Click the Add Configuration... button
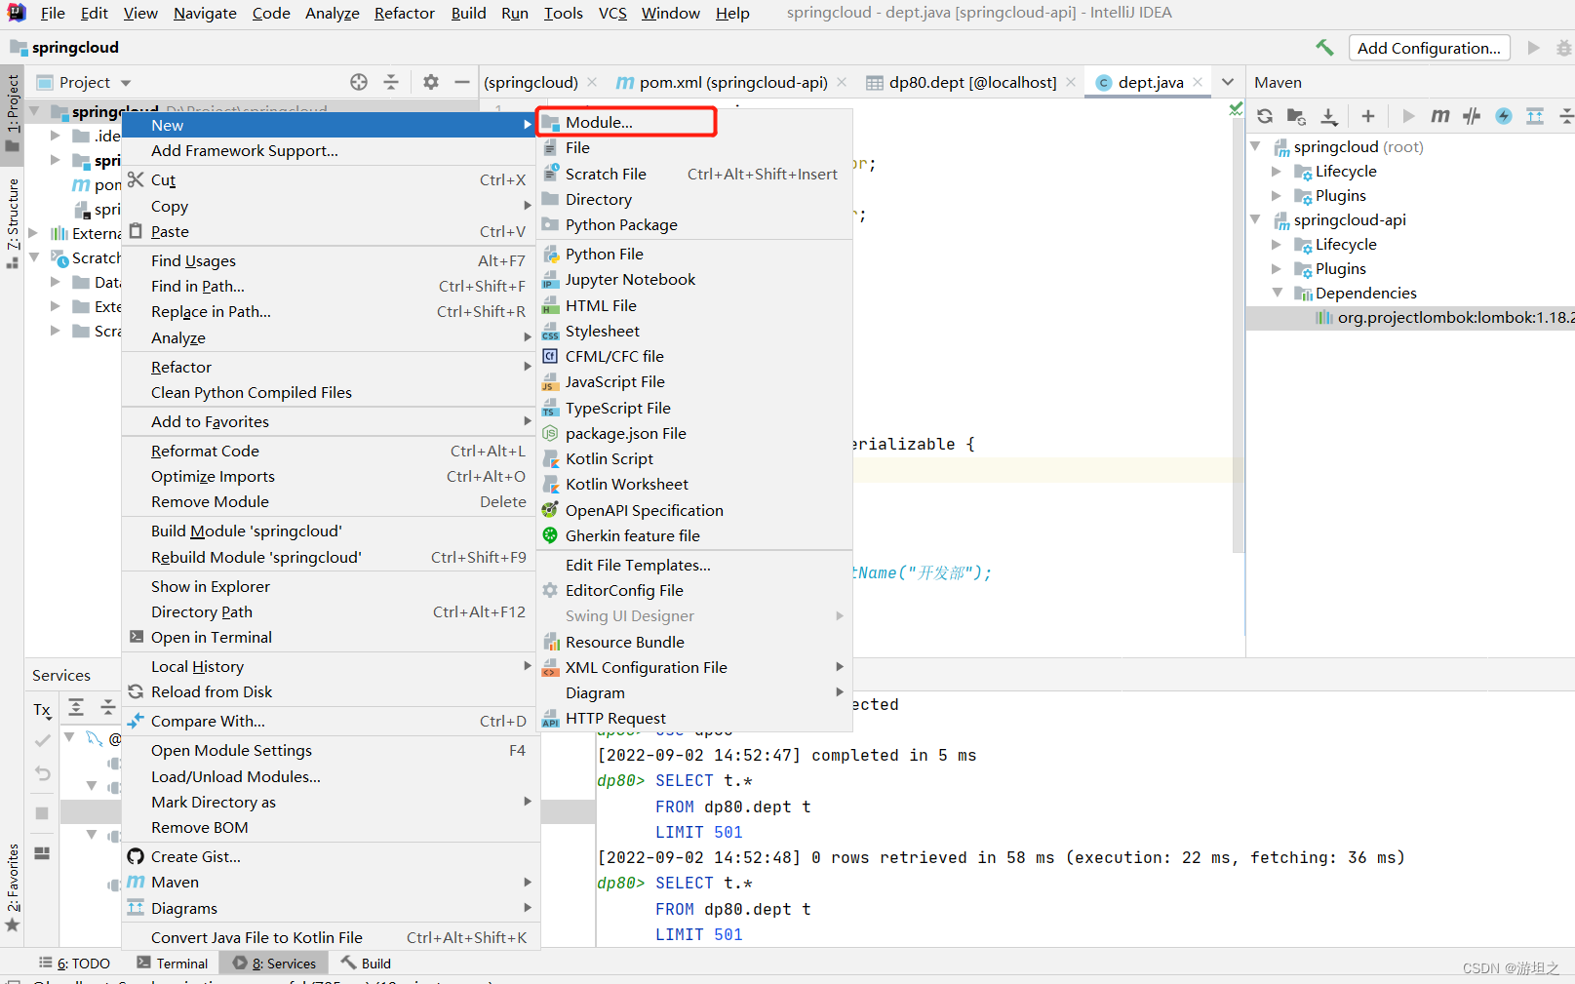1575x984 pixels. 1429,48
